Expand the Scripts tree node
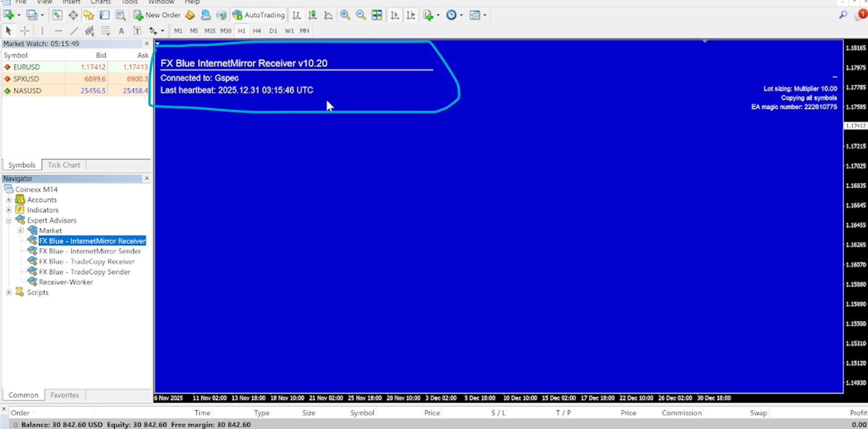868x429 pixels. (9, 292)
